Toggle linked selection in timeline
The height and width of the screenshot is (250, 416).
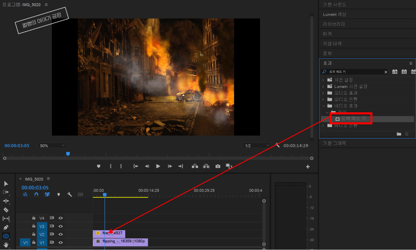coord(47,195)
